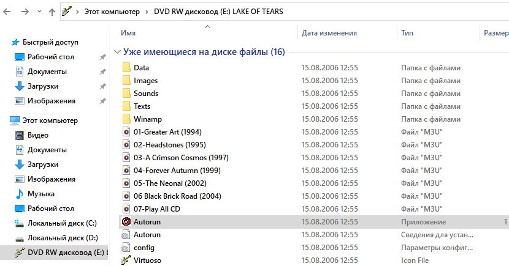Image resolution: width=509 pixels, height=266 pixels.
Task: Sort by "Имя" column header
Action: pyautogui.click(x=128, y=33)
